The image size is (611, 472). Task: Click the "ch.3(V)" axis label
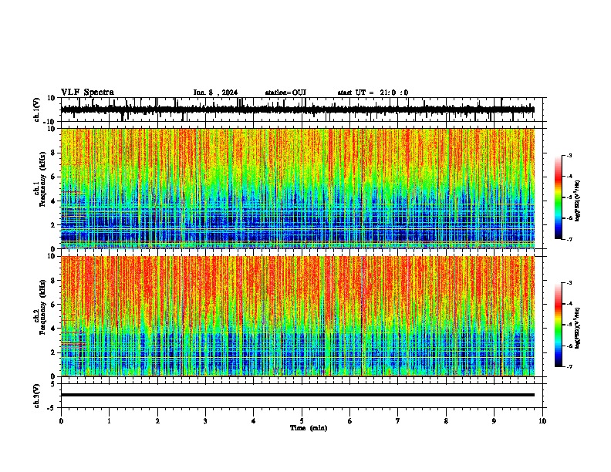point(37,396)
